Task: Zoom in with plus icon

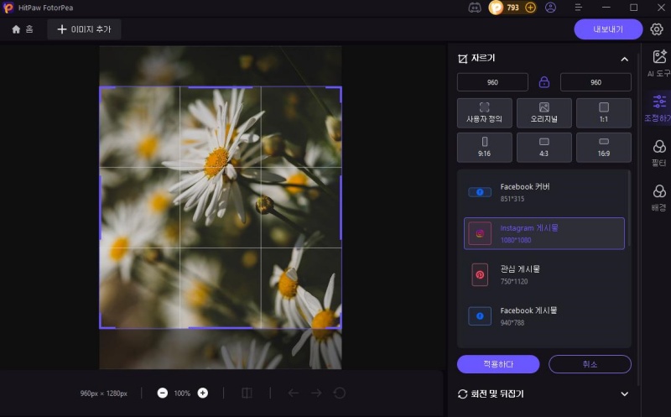Action: 203,393
